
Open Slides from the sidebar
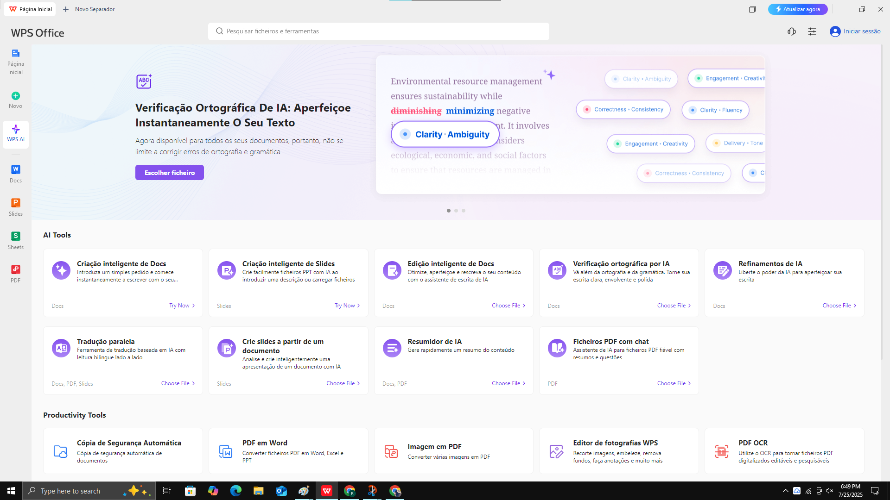(15, 207)
